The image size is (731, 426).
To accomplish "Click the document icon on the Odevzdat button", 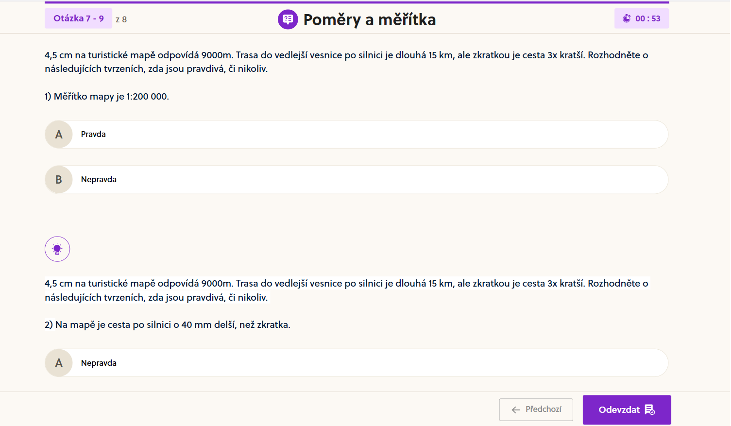I will click(x=650, y=410).
